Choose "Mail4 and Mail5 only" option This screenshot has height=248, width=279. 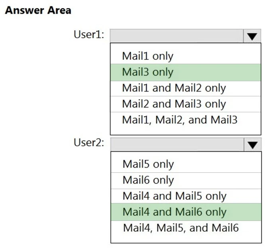click(174, 196)
